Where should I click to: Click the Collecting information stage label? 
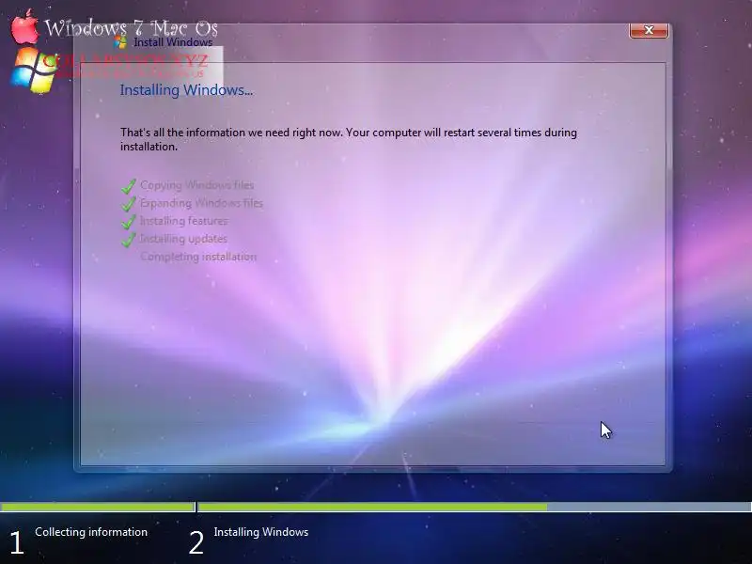[x=91, y=532]
